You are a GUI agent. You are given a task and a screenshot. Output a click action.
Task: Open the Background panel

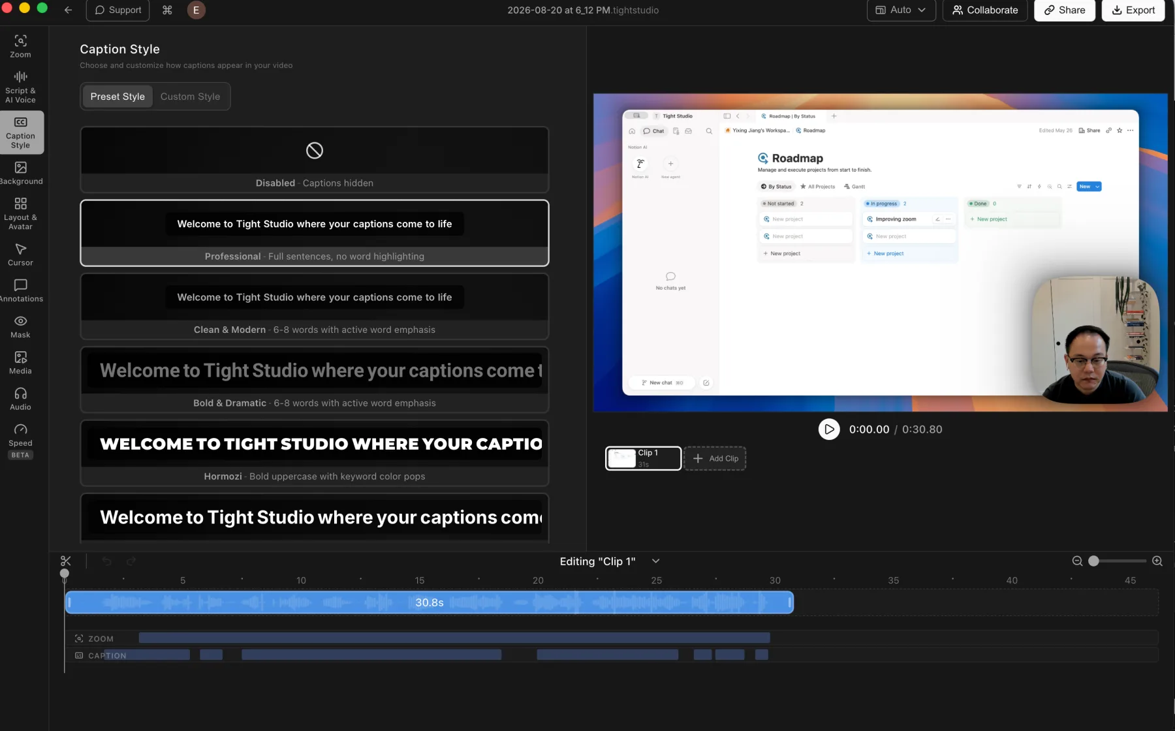20,173
